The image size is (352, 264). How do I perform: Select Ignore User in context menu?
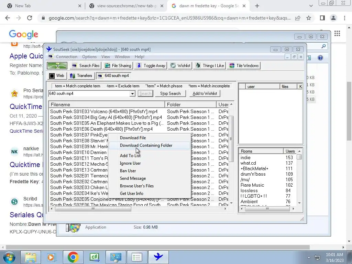[149, 163]
